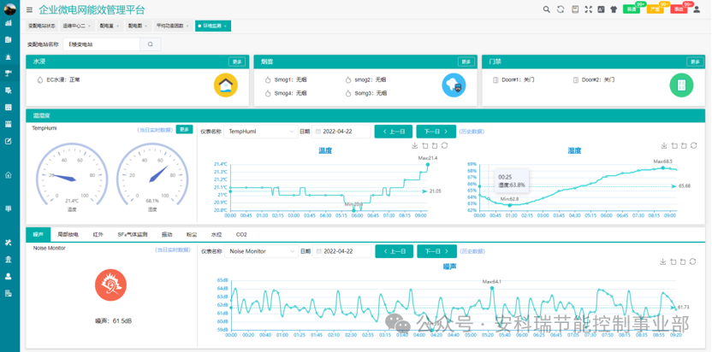Image resolution: width=712 pixels, height=352 pixels.
Task: Open the bar chart sidebar icon
Action: [x=9, y=23]
